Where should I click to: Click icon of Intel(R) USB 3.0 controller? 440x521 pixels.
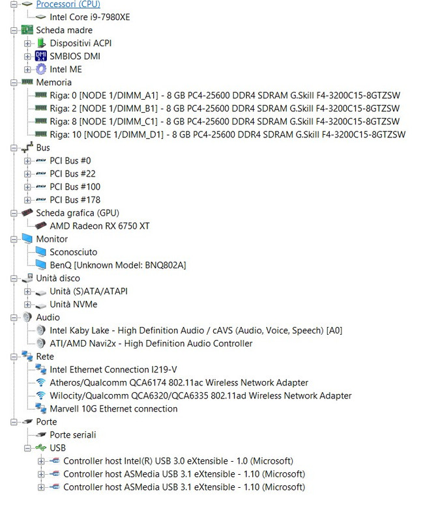55,460
